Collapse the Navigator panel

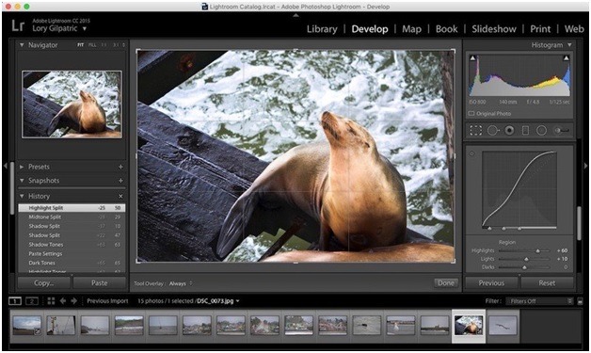(22, 45)
